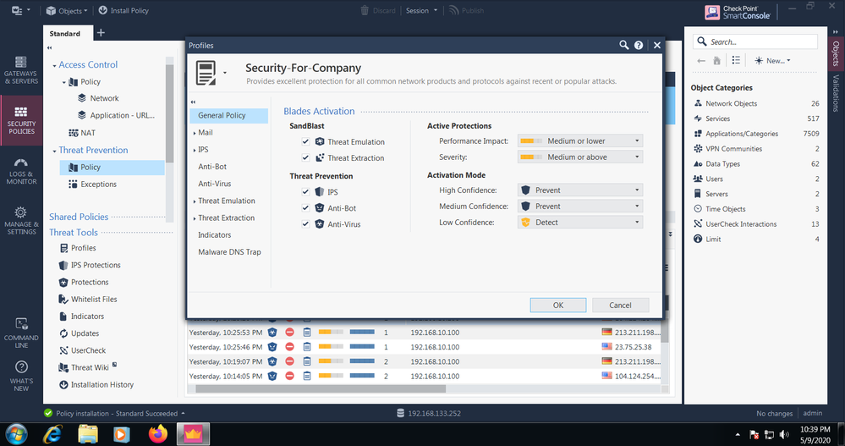
Task: Click the Cancel button
Action: 620,306
